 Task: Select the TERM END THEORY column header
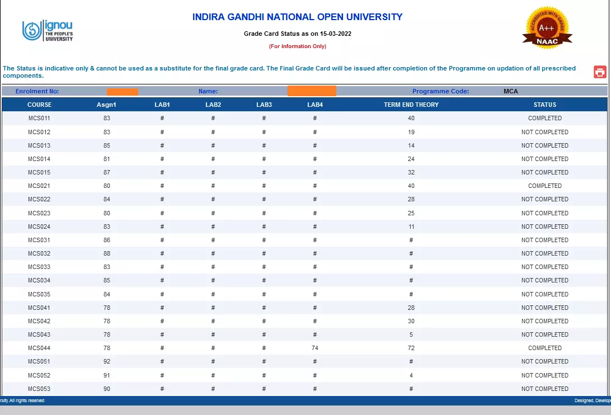pos(411,105)
